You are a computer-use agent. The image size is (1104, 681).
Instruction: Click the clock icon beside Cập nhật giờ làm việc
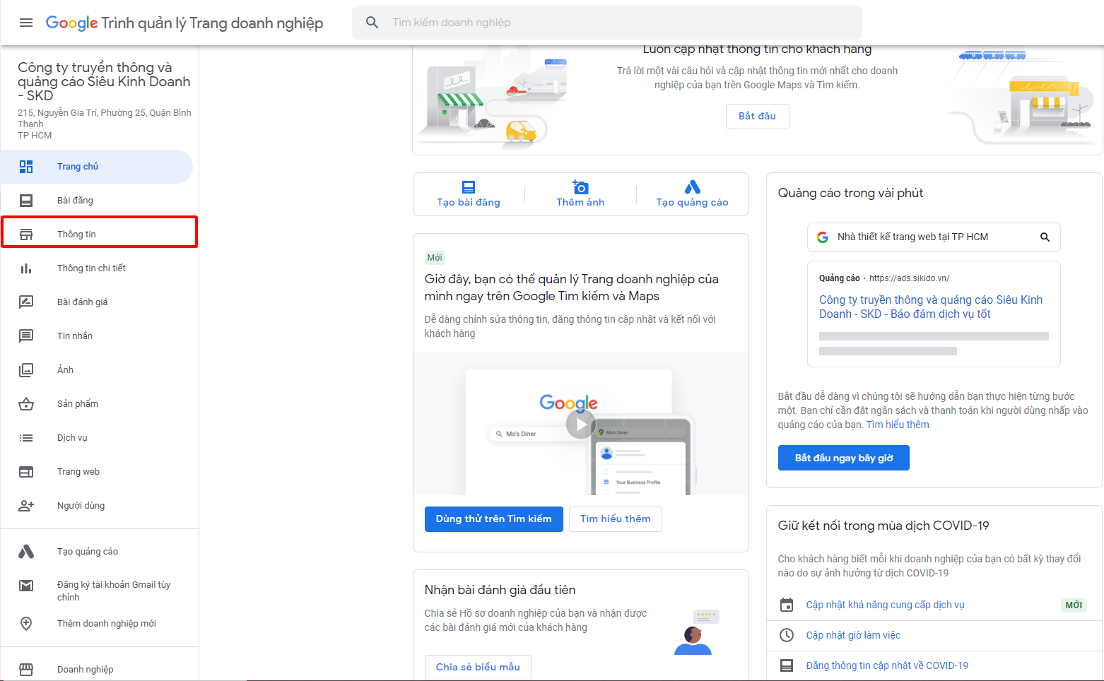tap(787, 635)
